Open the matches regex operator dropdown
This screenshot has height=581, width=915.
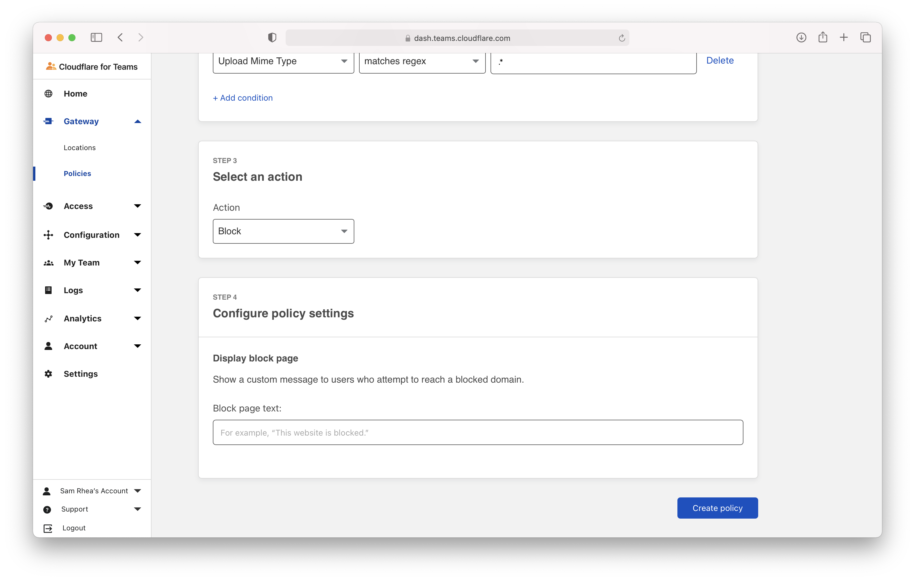(x=422, y=62)
